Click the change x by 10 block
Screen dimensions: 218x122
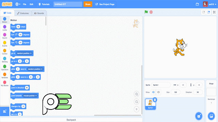coord(18,106)
